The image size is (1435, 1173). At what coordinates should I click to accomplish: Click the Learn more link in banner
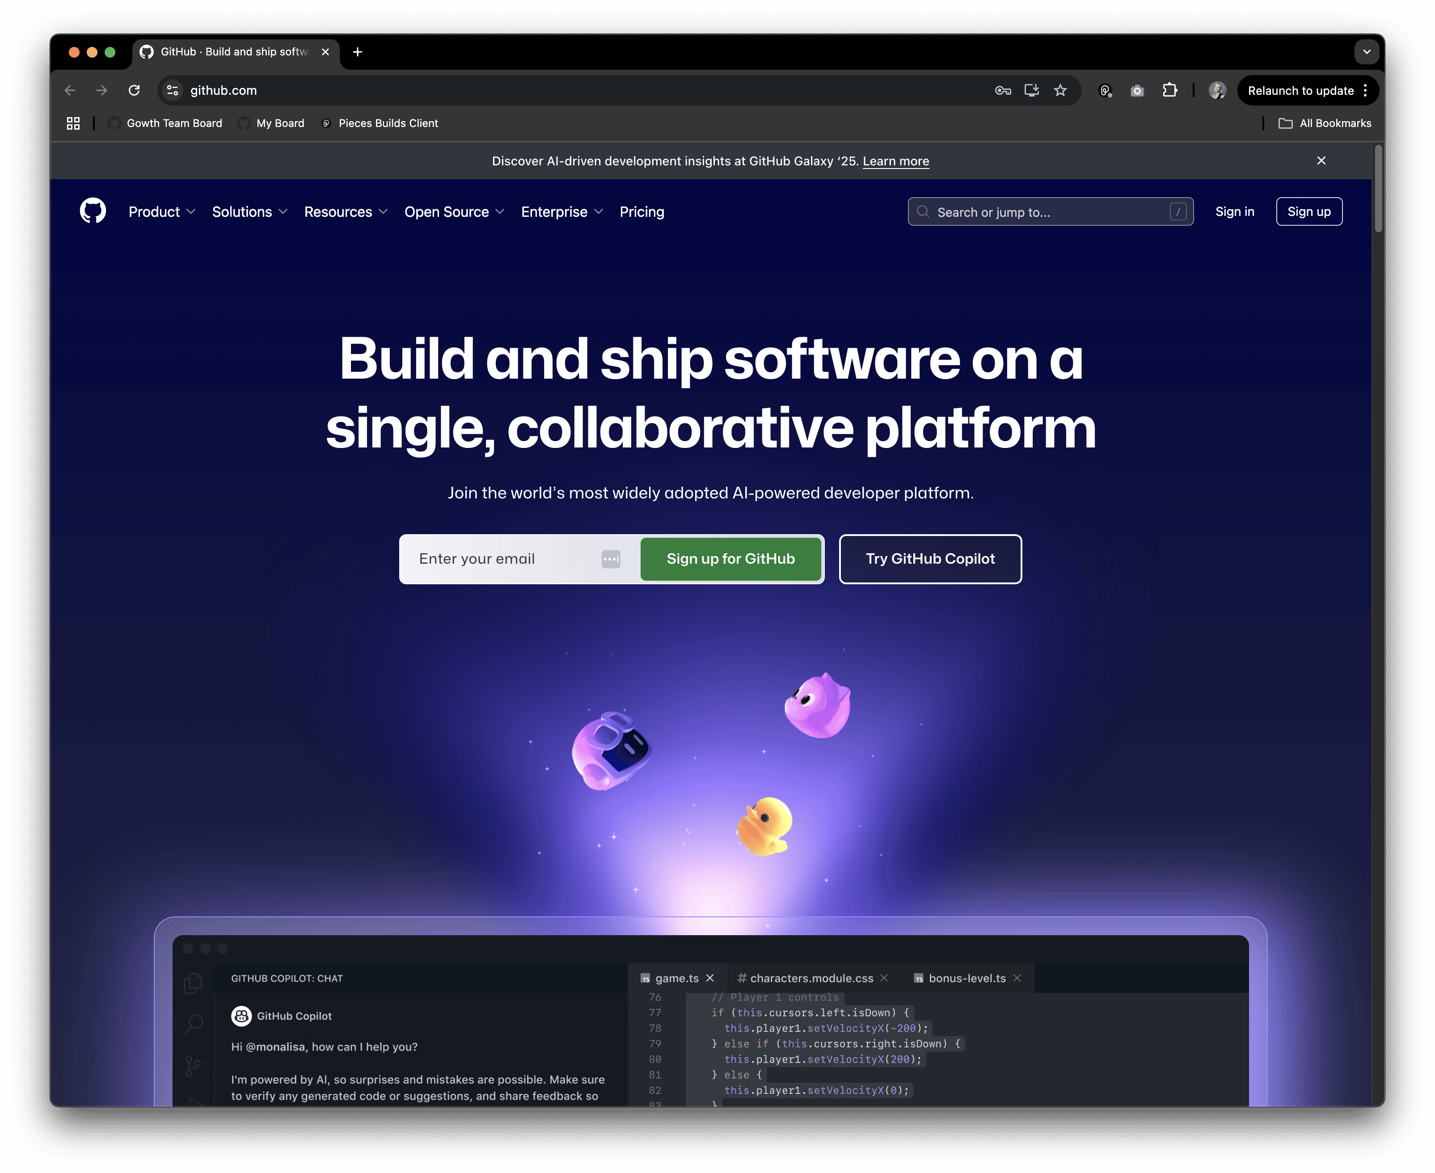pos(896,161)
